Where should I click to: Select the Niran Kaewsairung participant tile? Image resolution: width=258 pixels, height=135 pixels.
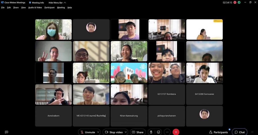(x=129, y=116)
